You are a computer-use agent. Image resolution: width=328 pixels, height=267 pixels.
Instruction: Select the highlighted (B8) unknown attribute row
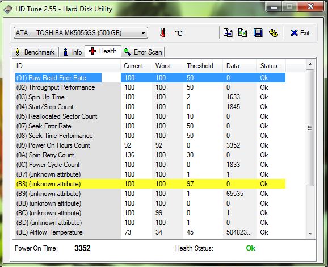click(x=150, y=184)
